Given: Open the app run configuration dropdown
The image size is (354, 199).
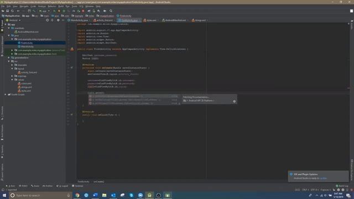Looking at the screenshot, I should coord(44,11).
